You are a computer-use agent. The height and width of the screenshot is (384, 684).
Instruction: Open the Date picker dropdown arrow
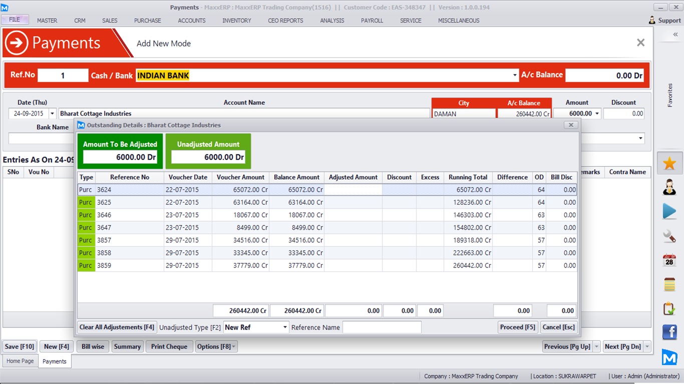(x=52, y=114)
